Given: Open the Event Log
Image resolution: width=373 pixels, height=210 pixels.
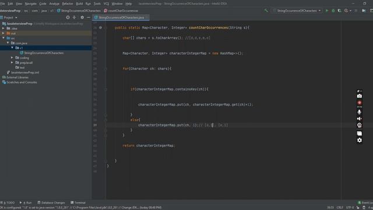Looking at the screenshot, I should [x=365, y=202].
